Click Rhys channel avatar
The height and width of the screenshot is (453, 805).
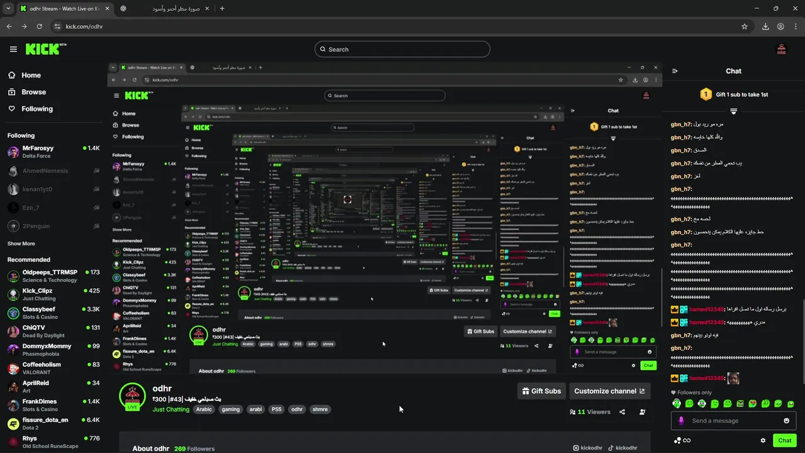13,442
